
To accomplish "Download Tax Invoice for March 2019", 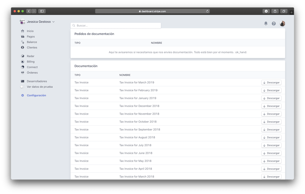I will [x=271, y=83].
